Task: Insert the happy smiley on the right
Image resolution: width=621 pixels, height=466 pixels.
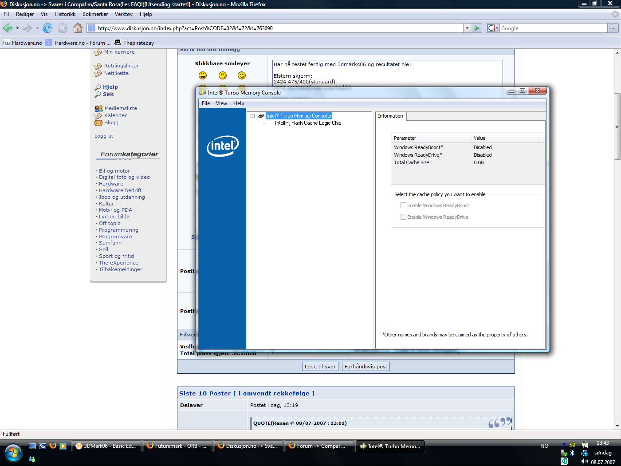Action: 242,75
